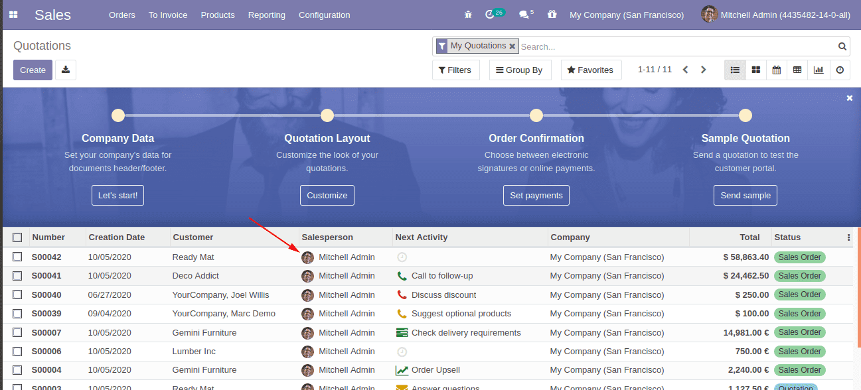Image resolution: width=861 pixels, height=390 pixels.
Task: Click the upsell chart icon for S00004
Action: (402, 370)
